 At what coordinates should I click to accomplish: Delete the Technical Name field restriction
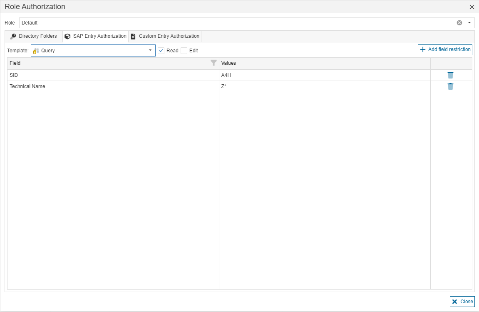tap(450, 86)
